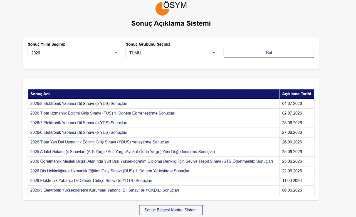Select the 2026/7 e-YDS Sonuçları link
356x217 pixels.
(79, 123)
